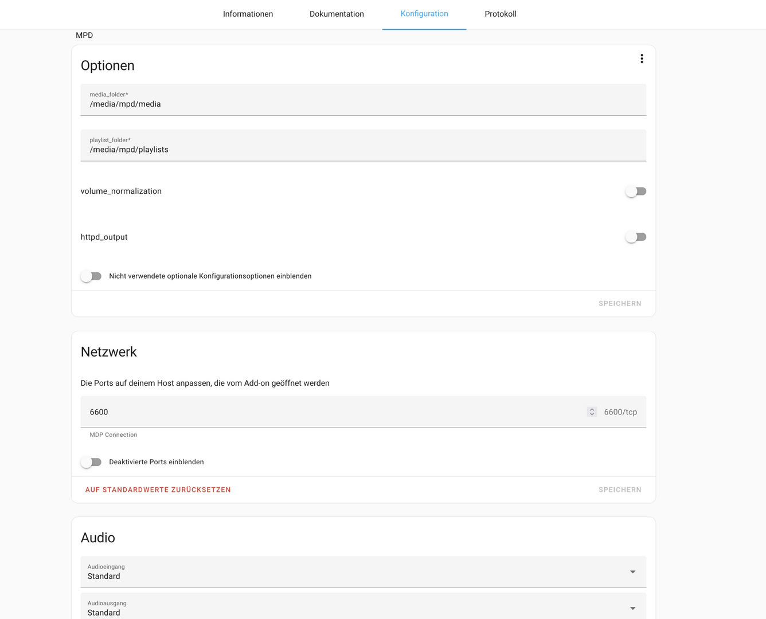Click the 'Nicht verwendete optionale Konfigurationsoptionen' label text

(x=210, y=276)
